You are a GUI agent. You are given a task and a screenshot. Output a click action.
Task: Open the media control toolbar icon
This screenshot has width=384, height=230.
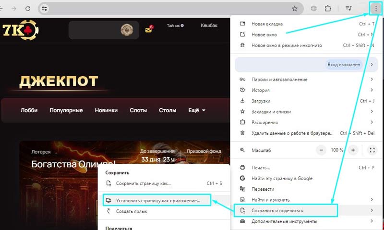tap(348, 9)
